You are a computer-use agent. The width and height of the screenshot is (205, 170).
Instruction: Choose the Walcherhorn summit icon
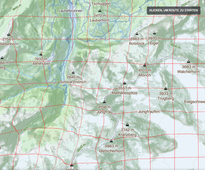[x=188, y=62]
